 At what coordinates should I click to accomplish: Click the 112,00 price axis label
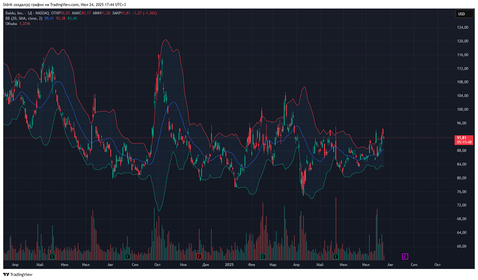pos(462,69)
